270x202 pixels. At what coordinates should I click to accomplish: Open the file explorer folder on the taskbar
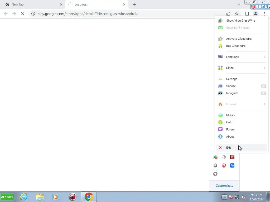pyautogui.click(x=40, y=197)
